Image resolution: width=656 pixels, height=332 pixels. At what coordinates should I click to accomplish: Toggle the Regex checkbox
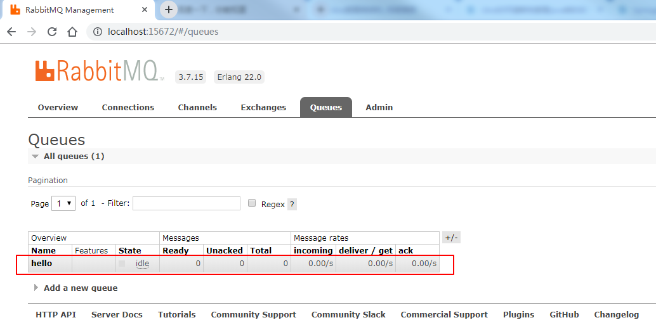coord(252,203)
